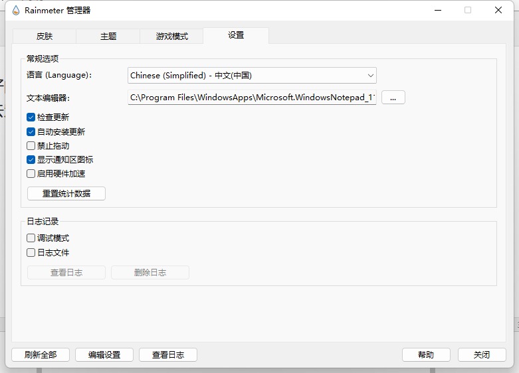Uncheck the 检查更新 checkbox

(31, 117)
